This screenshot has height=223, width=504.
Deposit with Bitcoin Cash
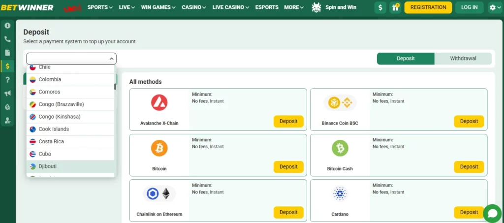(x=469, y=167)
